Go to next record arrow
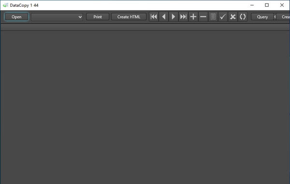This screenshot has height=184, width=290. click(x=174, y=17)
